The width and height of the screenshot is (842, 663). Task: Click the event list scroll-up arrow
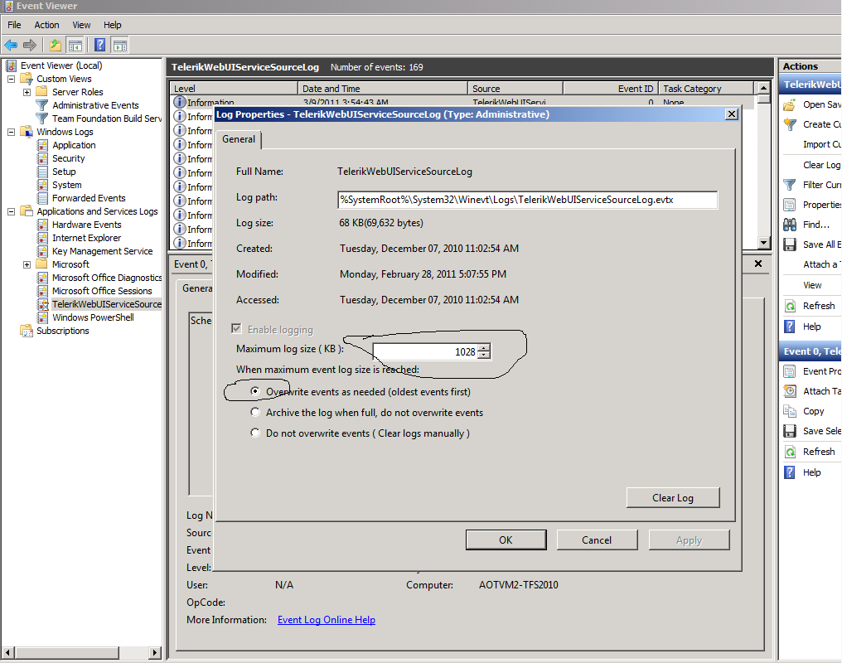pyautogui.click(x=763, y=88)
